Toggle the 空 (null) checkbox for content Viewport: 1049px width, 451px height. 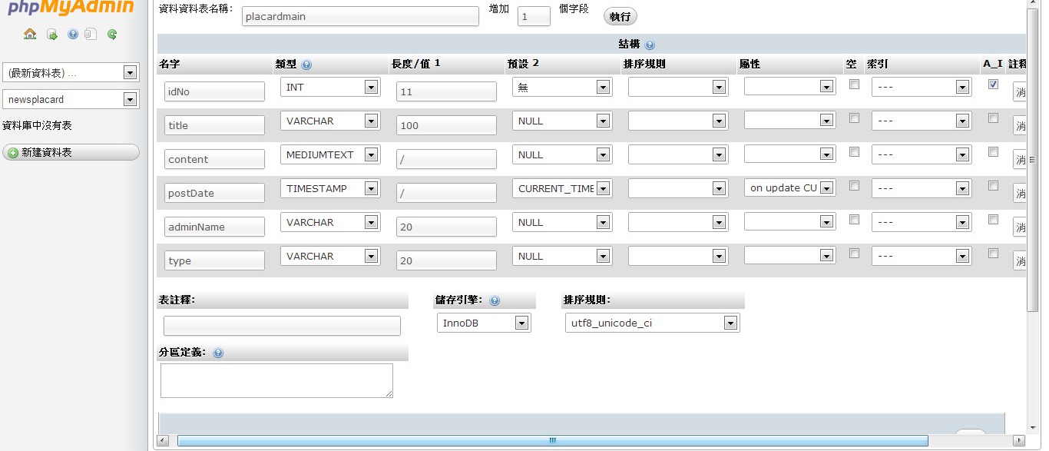click(854, 152)
